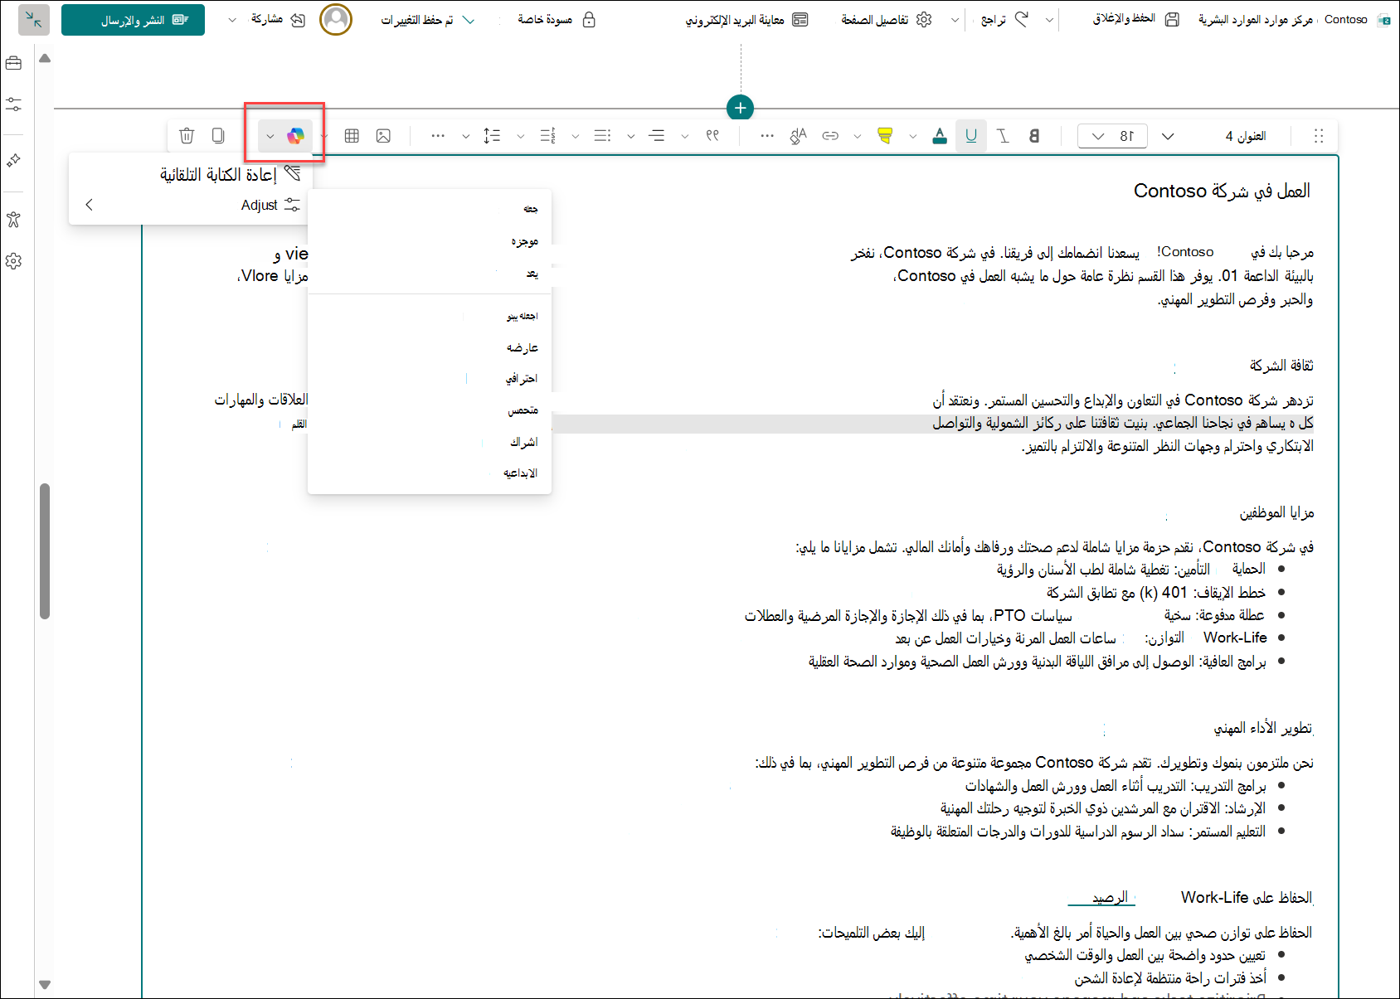This screenshot has height=999, width=1400.
Task: Click the private draft lock status
Action: (x=557, y=20)
